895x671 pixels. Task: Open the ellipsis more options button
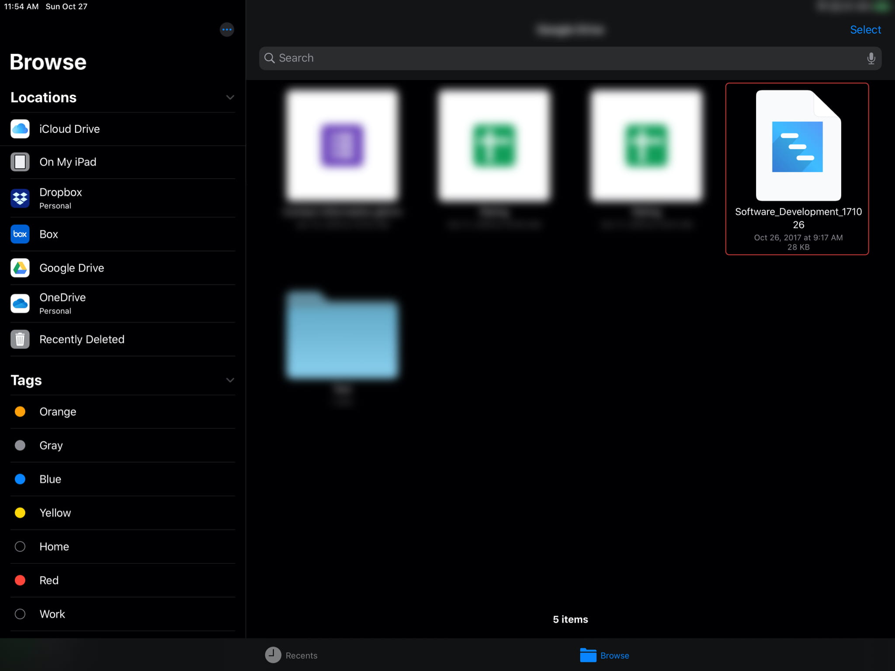(226, 30)
